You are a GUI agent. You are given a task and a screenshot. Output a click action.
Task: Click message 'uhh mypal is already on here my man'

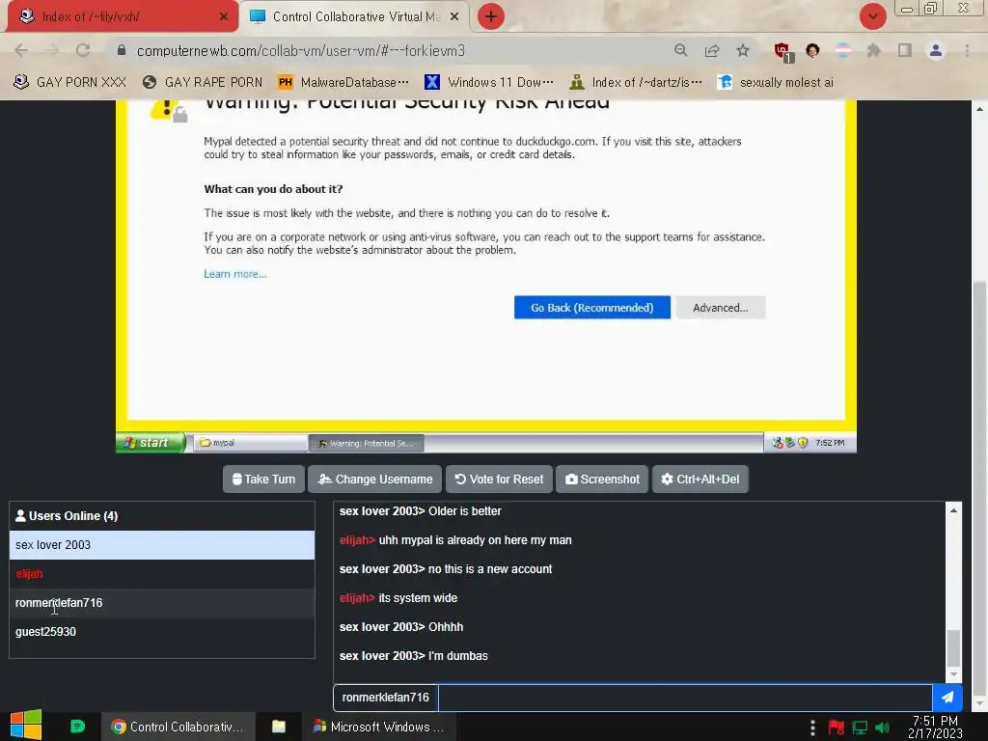(475, 540)
